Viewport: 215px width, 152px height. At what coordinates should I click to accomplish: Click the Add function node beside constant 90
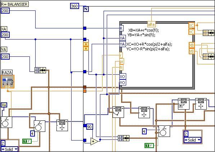[94, 141]
